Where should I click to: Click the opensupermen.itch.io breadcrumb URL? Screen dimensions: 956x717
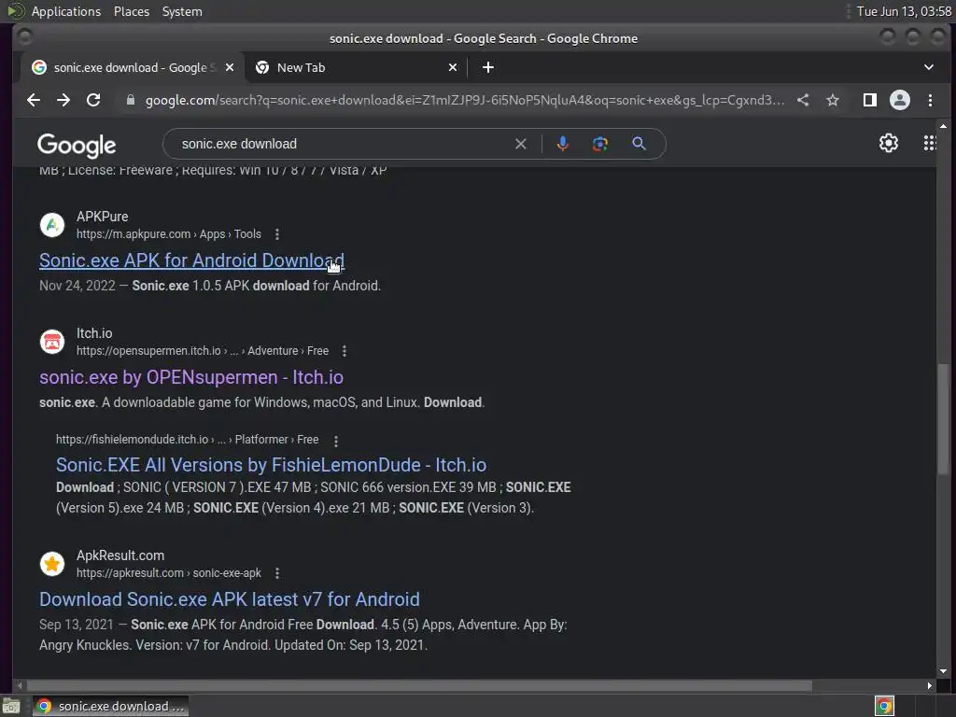(x=203, y=351)
